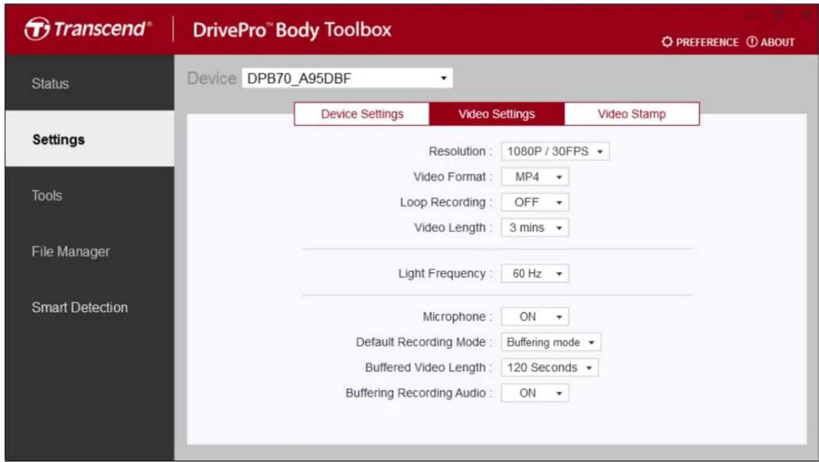This screenshot has height=462, width=819.
Task: Click the DrivePro Body Toolbox title
Action: coord(292,30)
